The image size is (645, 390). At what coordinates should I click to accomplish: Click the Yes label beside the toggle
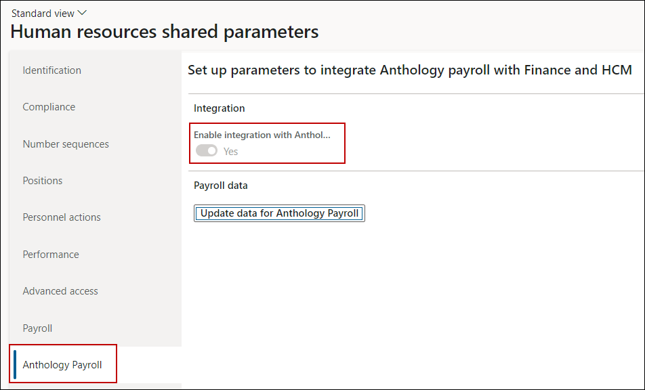231,152
